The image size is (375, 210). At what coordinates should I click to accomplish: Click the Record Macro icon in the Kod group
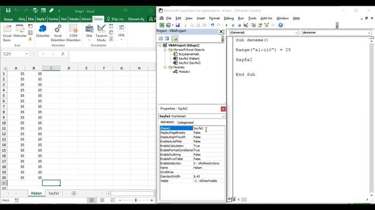30,26
